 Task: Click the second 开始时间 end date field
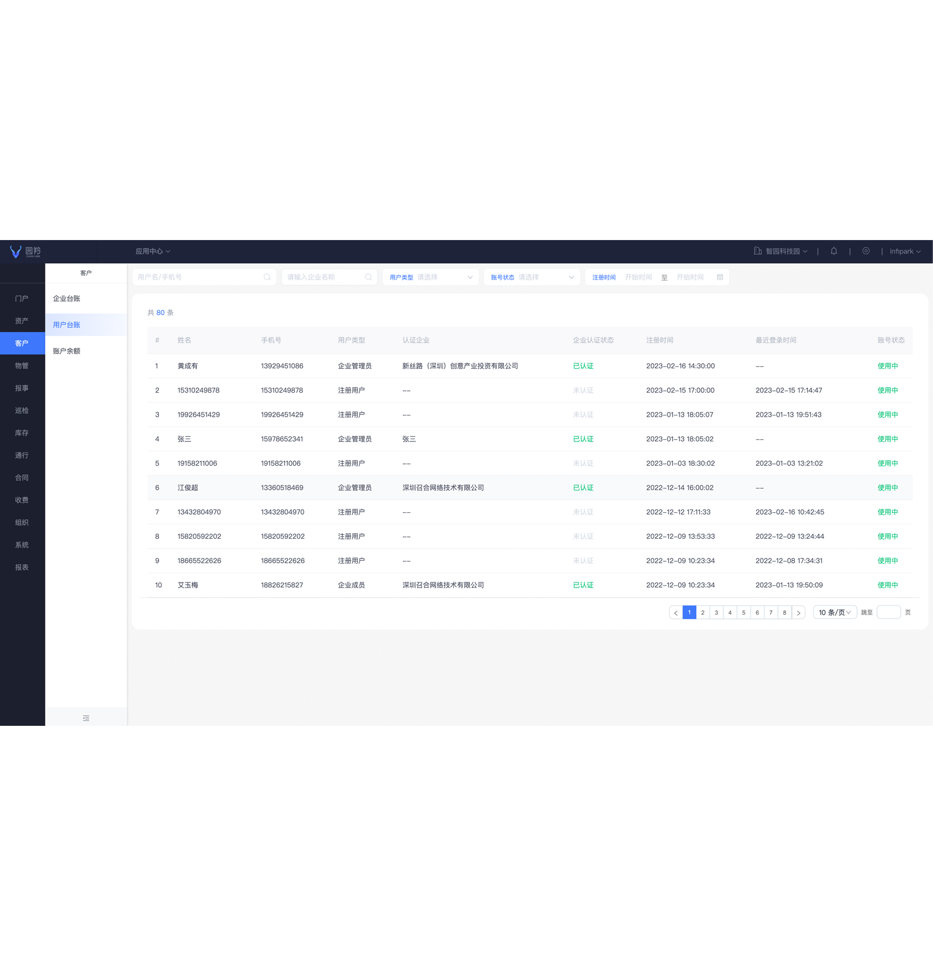690,277
